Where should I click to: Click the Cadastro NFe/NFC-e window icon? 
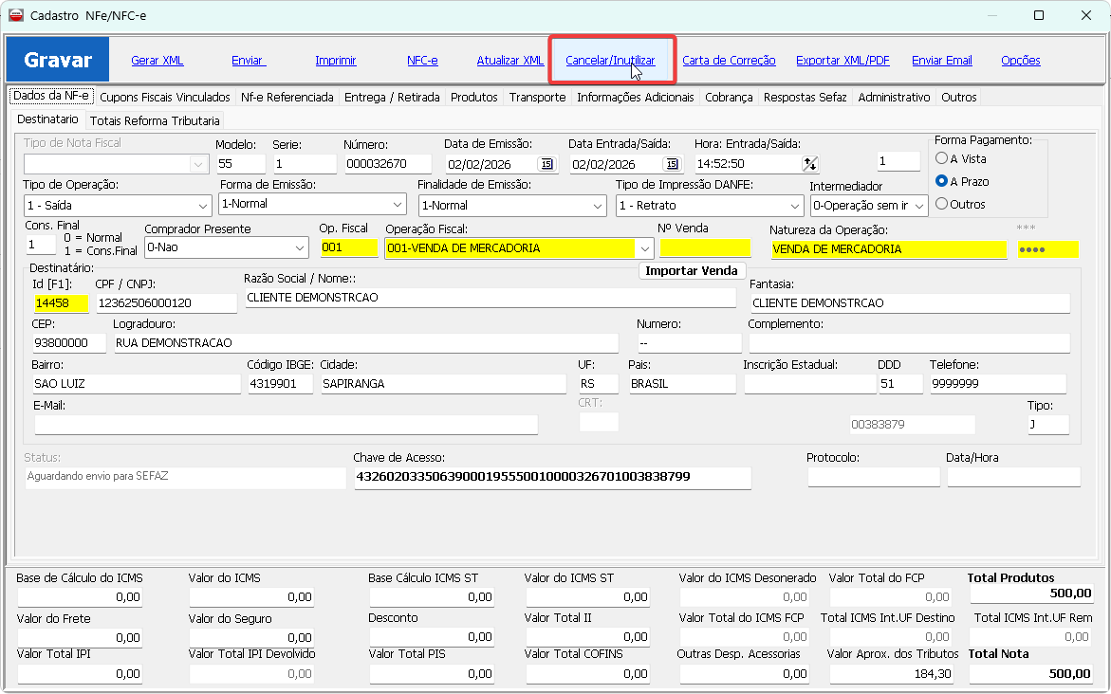tap(15, 15)
